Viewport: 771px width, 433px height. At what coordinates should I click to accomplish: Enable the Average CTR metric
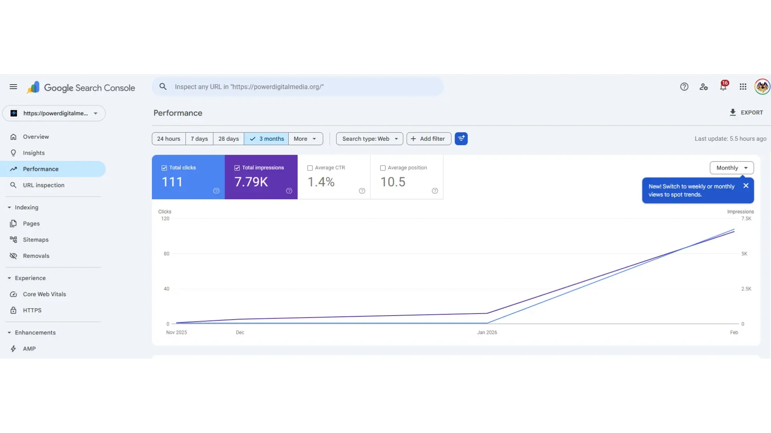[x=310, y=168]
